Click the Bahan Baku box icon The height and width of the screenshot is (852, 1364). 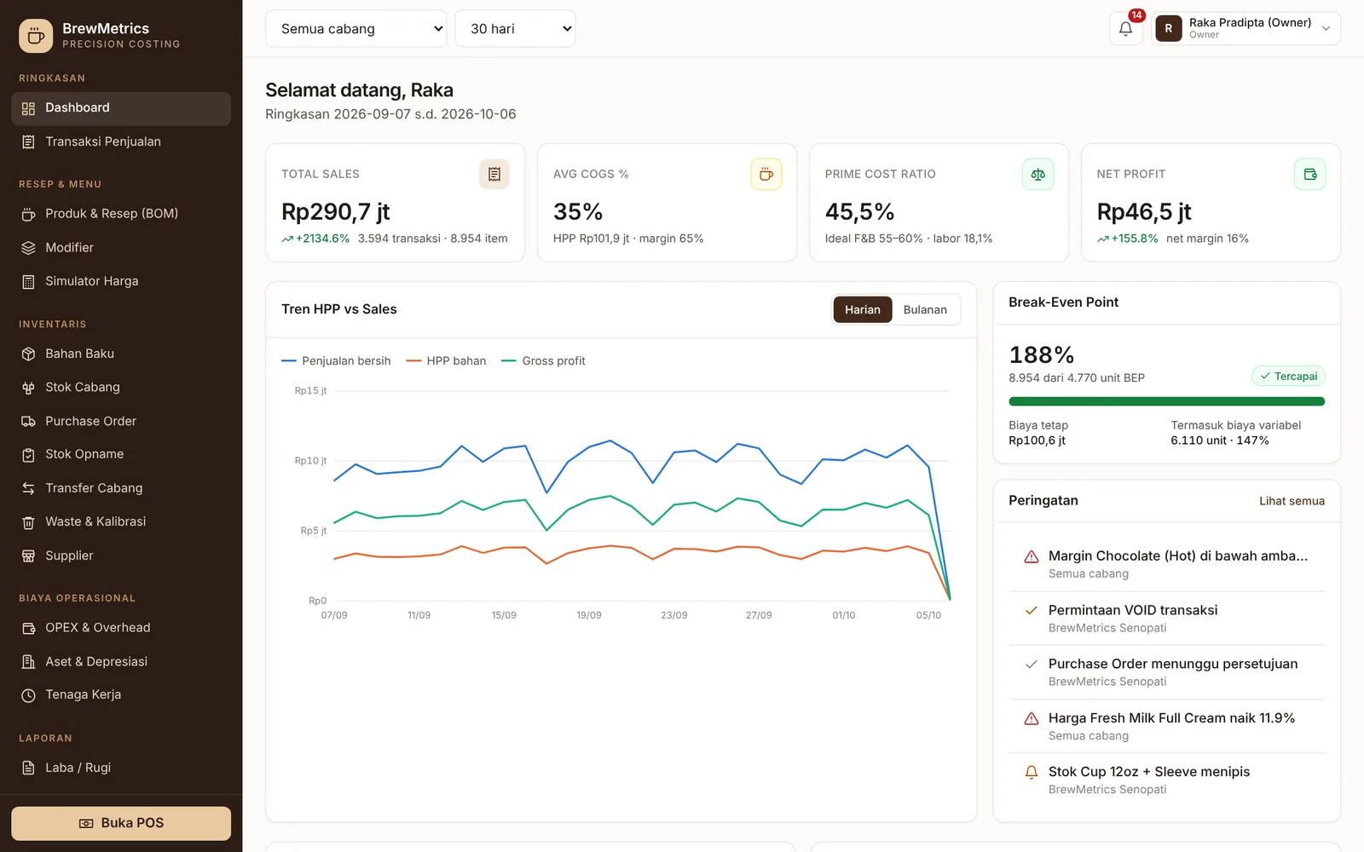(x=28, y=354)
